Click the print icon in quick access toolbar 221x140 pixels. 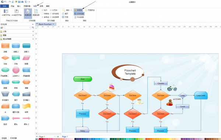pyautogui.click(x=22, y=2)
